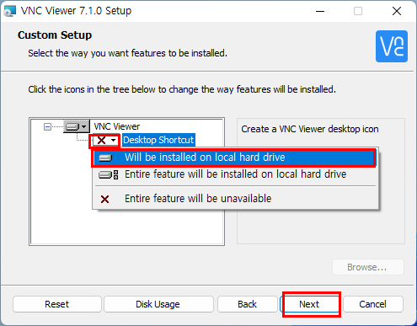This screenshot has height=326, width=417.
Task: Select the VNC Viewer tree label
Action: click(x=117, y=126)
